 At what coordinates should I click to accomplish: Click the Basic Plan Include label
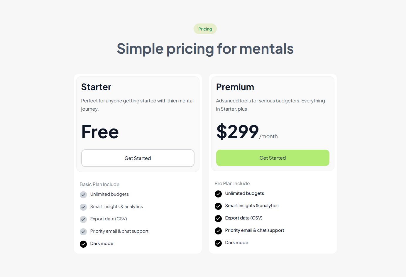99,184
